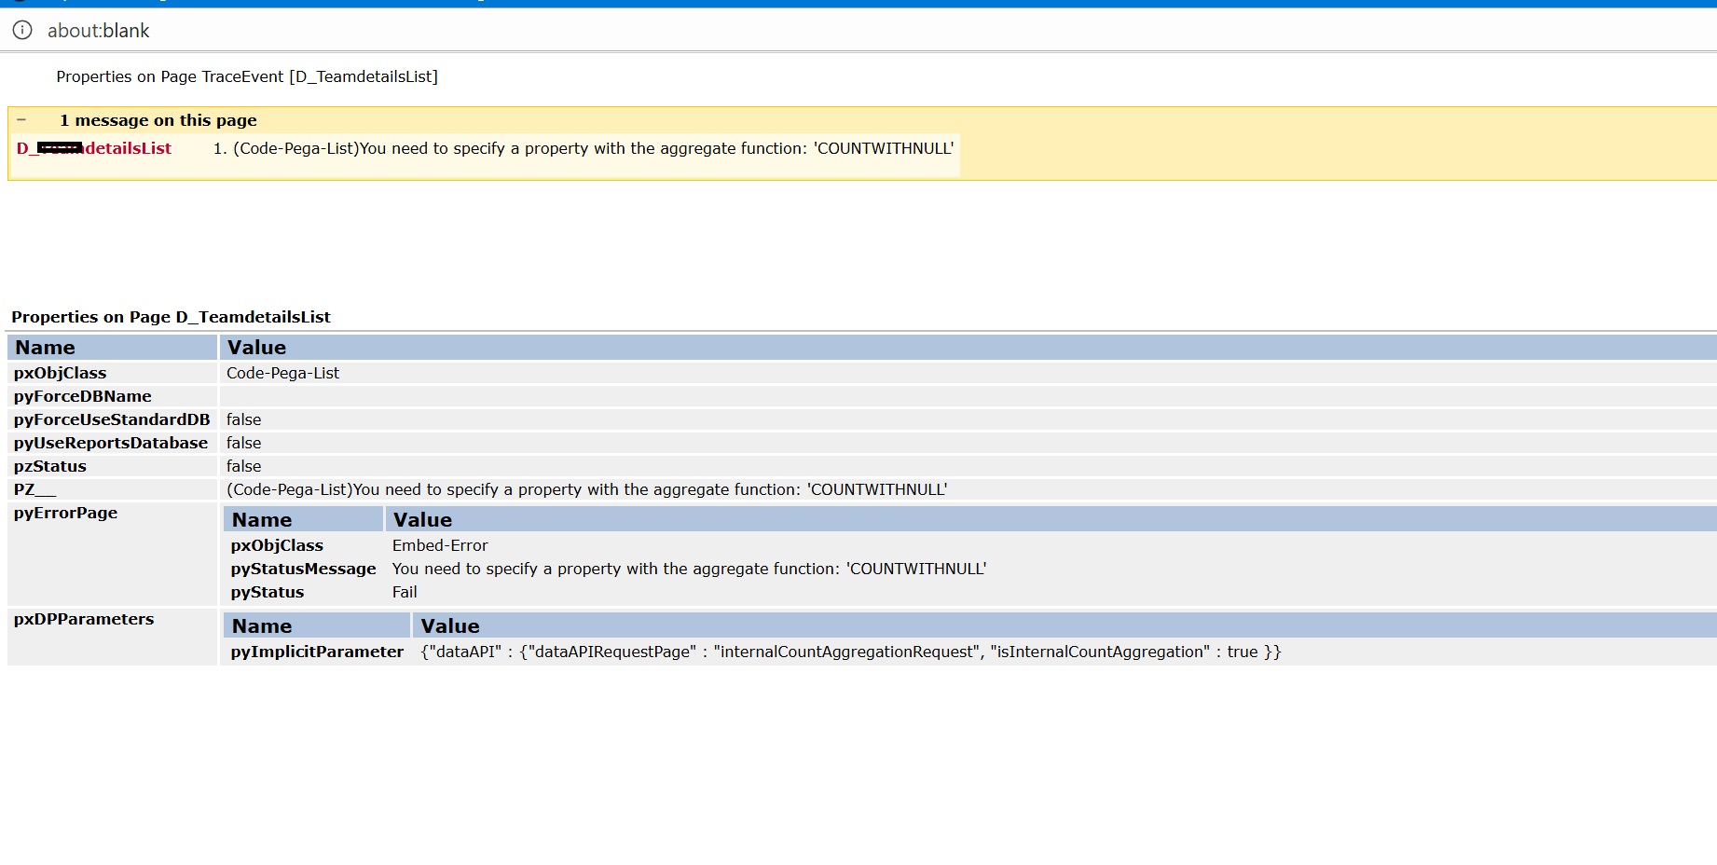Click the 'Embed-Error' class value
This screenshot has height=865, width=1717.
pyautogui.click(x=440, y=545)
